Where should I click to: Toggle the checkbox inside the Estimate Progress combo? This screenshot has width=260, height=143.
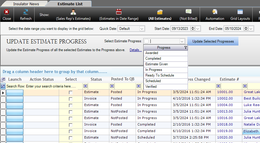(146, 41)
